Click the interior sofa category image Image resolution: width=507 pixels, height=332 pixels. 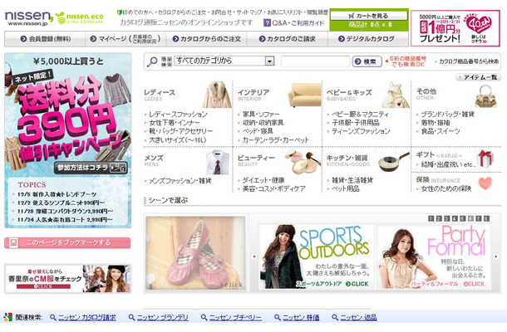tap(304, 95)
